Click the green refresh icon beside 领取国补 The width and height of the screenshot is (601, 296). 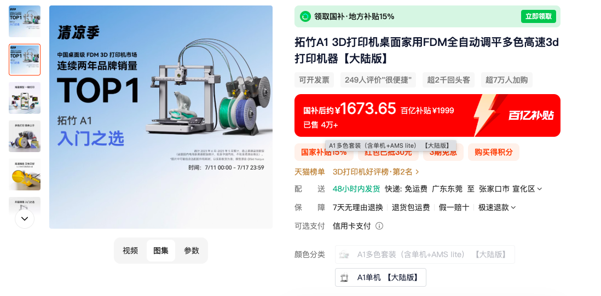305,16
